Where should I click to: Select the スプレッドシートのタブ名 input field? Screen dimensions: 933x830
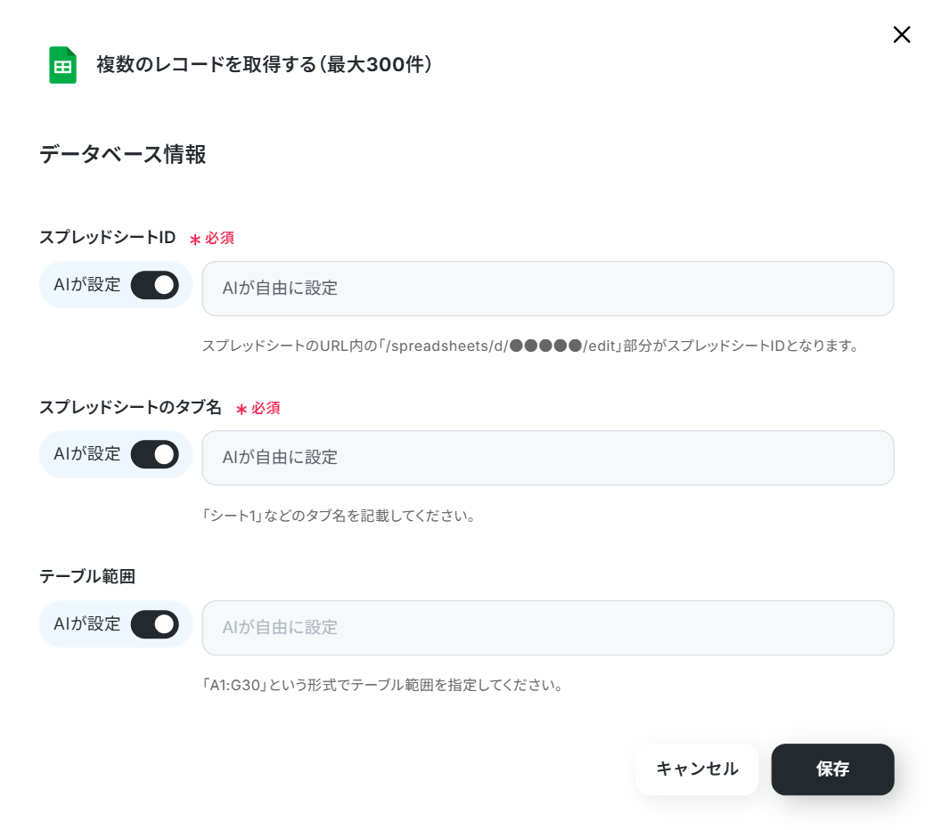pos(548,458)
